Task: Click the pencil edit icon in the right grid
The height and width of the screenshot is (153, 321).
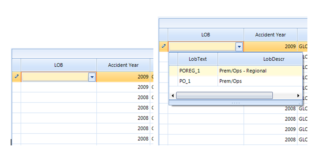Action: [x=164, y=46]
